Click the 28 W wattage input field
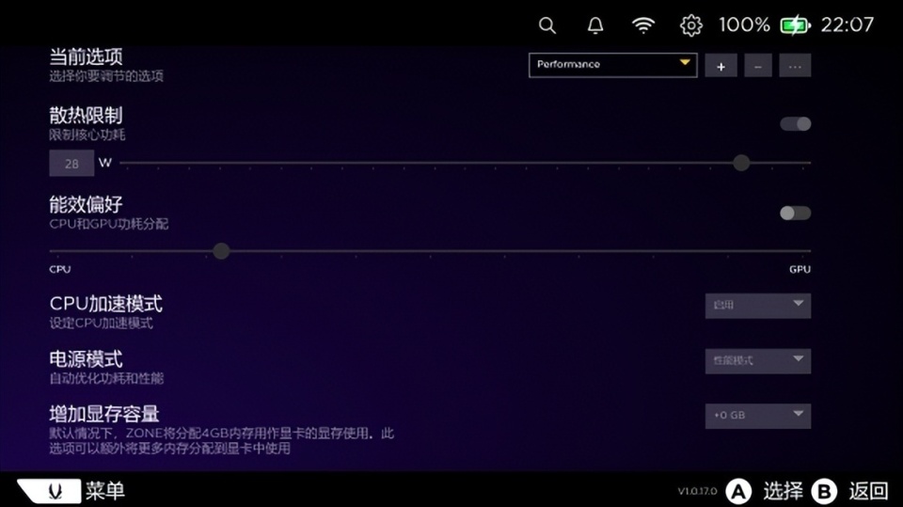Viewport: 903px width, 507px height. click(71, 164)
